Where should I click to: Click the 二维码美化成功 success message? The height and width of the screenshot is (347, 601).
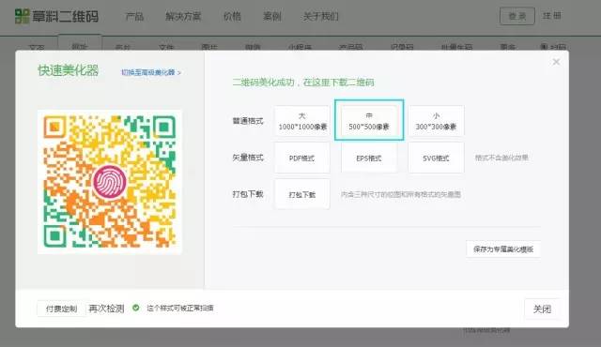[x=303, y=83]
